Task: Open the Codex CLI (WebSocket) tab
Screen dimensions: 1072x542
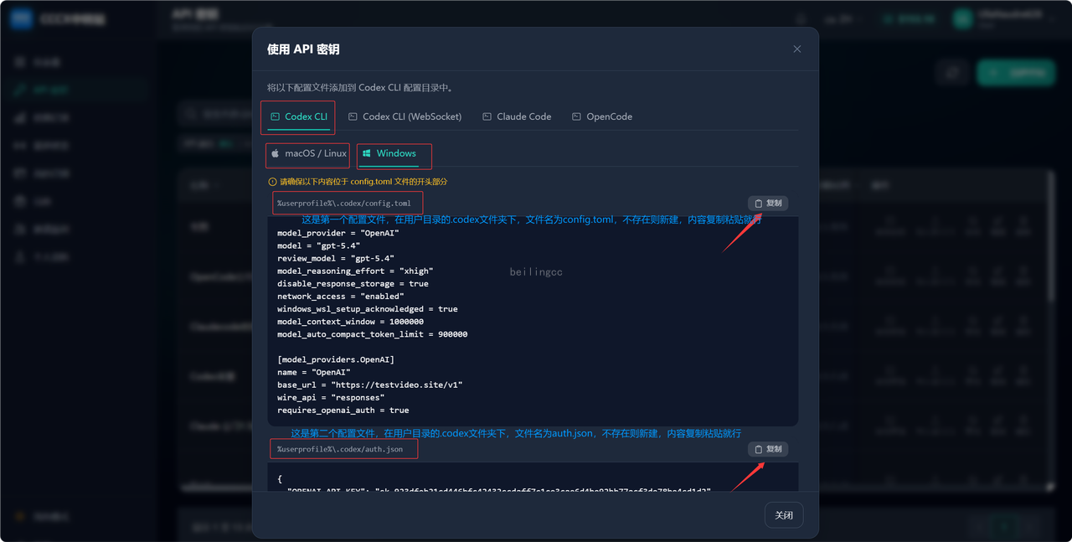Action: pos(405,116)
